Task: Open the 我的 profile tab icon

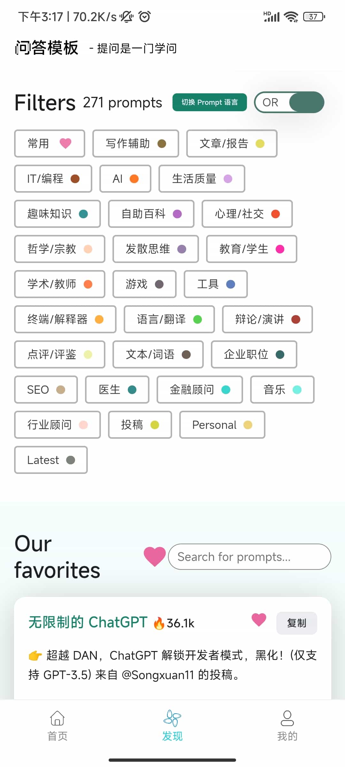Action: (x=287, y=718)
